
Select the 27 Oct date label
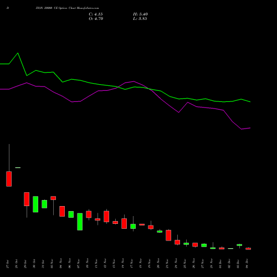click(8, 264)
